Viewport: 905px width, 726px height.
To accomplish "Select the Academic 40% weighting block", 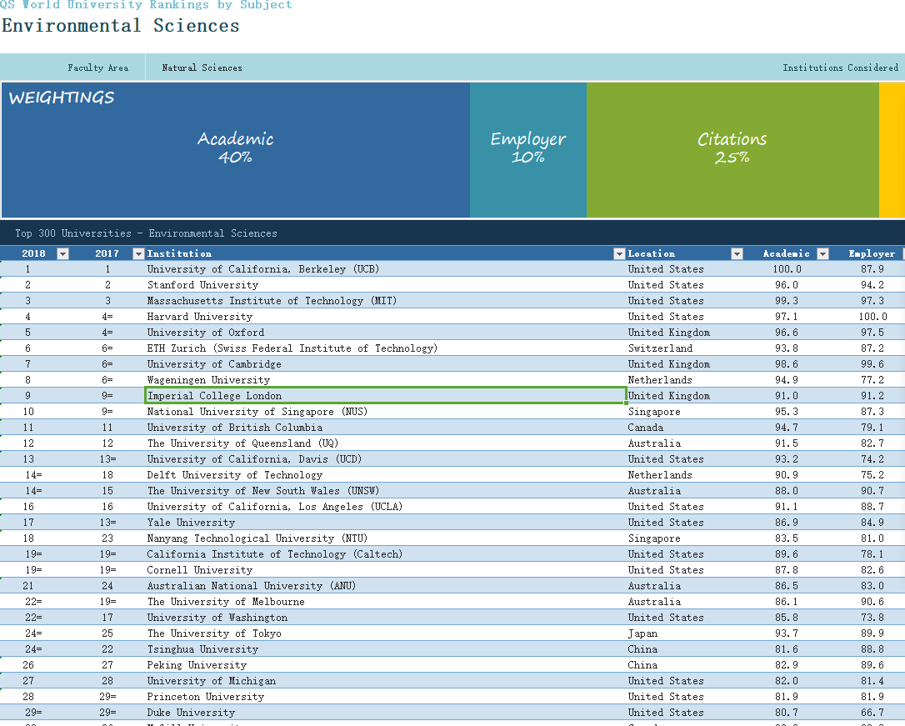I will [x=236, y=150].
